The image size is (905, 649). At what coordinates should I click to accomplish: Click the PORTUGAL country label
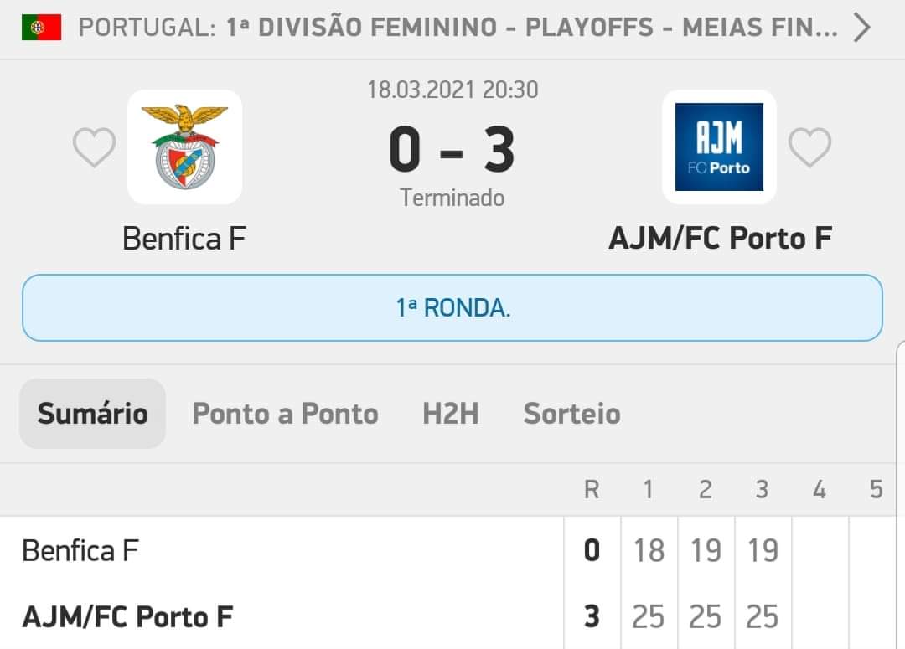click(x=147, y=27)
